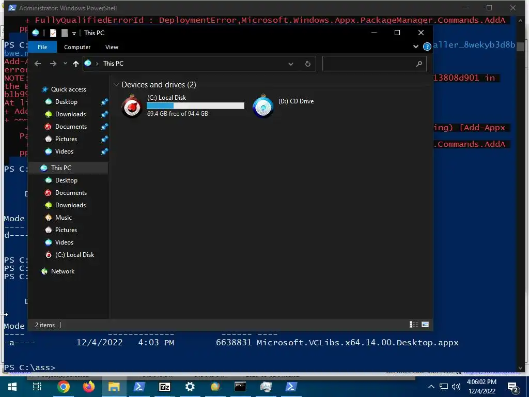Open the Customize Quick Access Toolbar dropdown

pyautogui.click(x=74, y=33)
